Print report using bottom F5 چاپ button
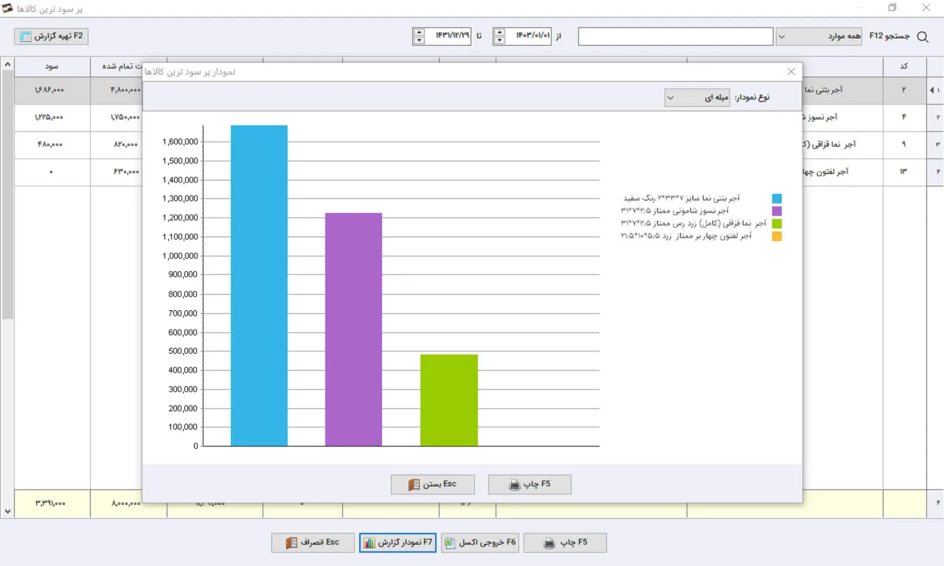The image size is (944, 566). (x=565, y=543)
